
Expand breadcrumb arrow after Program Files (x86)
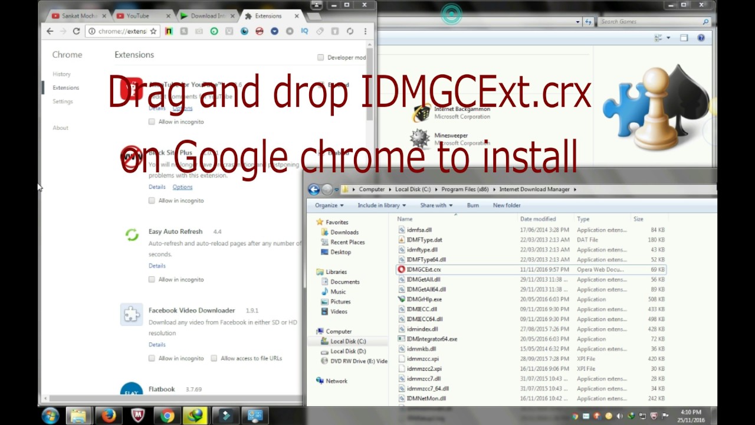494,189
